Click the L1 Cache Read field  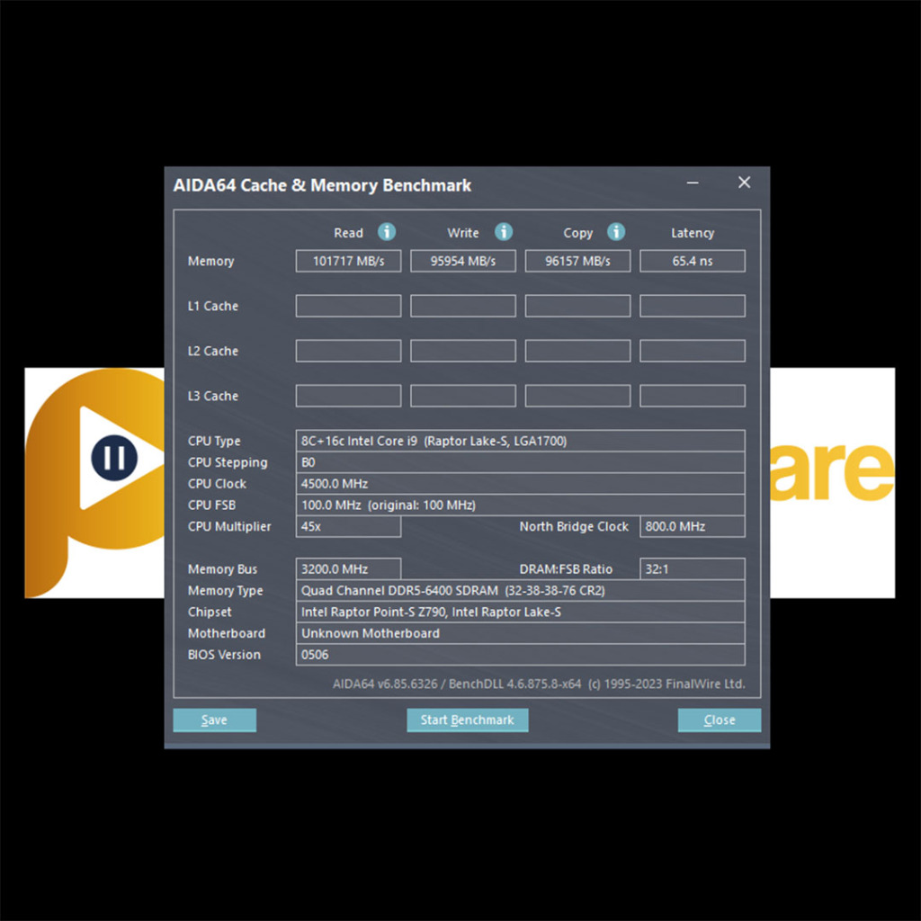pos(348,306)
